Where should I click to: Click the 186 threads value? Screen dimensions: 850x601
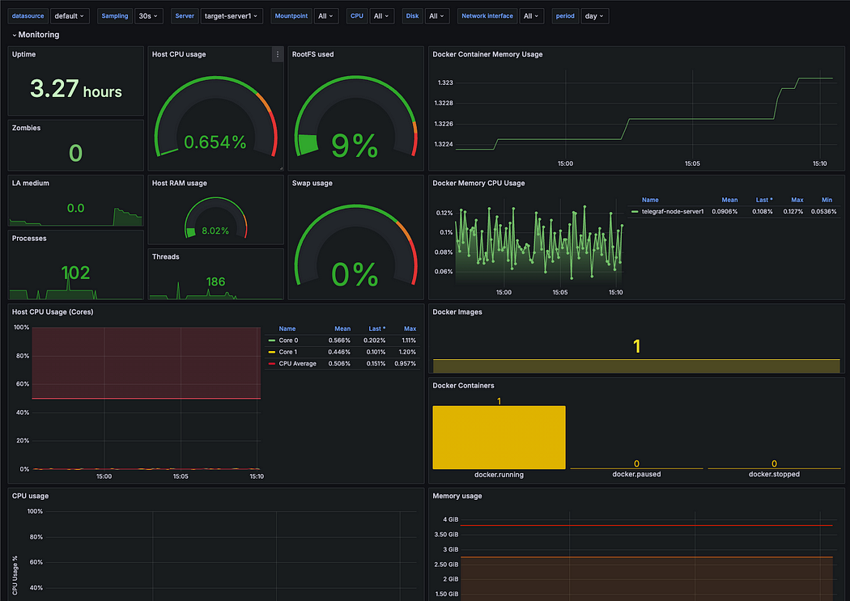tap(215, 281)
